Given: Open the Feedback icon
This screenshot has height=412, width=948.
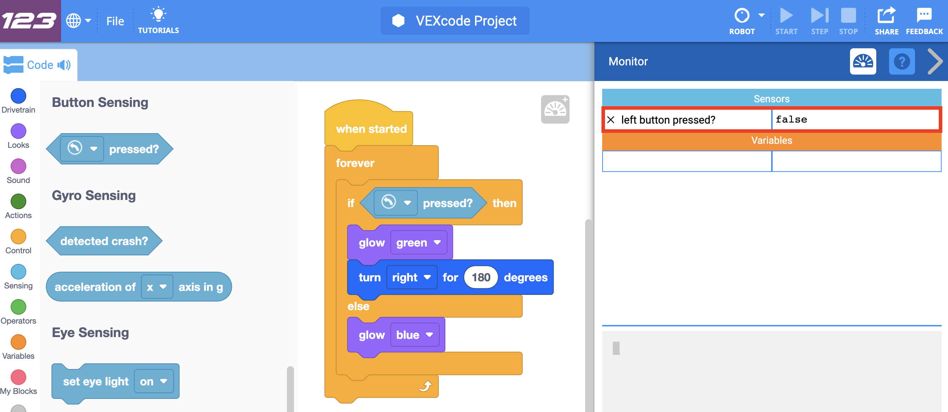Looking at the screenshot, I should point(925,16).
